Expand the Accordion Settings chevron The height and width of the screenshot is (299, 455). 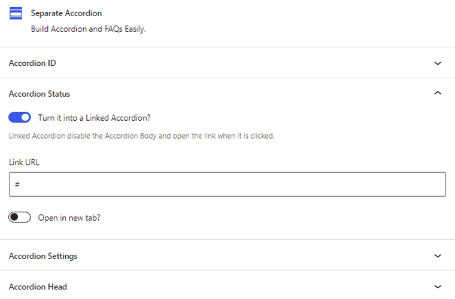(x=438, y=256)
